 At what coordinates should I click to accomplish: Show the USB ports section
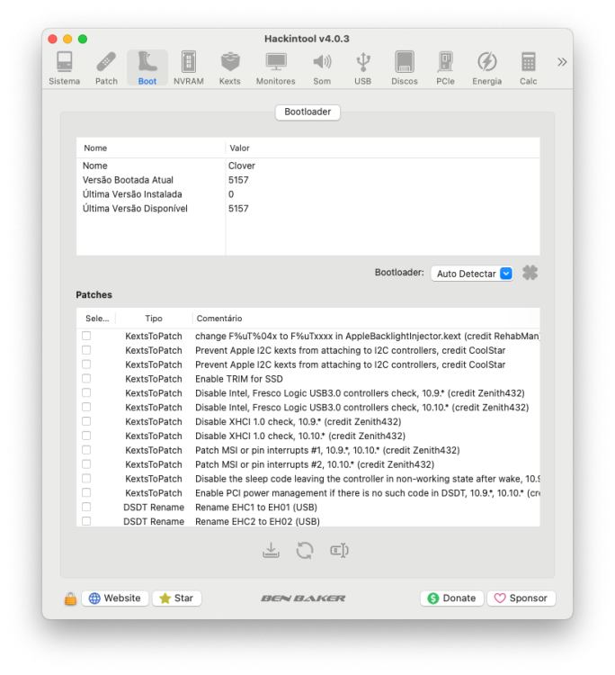362,68
